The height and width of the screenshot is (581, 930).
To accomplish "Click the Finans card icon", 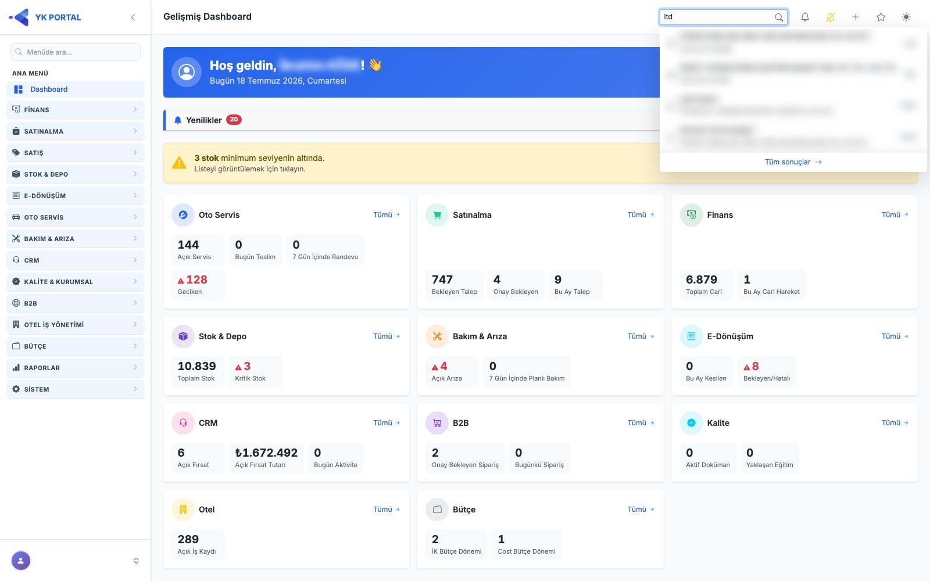I will [692, 215].
